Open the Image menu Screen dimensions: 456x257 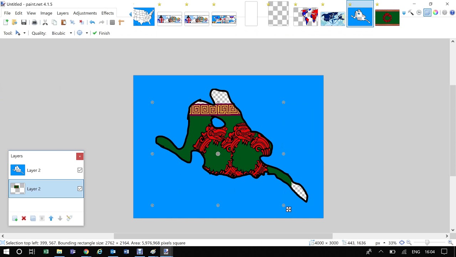coord(46,13)
